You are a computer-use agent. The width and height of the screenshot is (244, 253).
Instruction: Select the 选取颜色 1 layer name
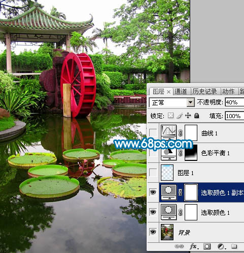(215, 213)
